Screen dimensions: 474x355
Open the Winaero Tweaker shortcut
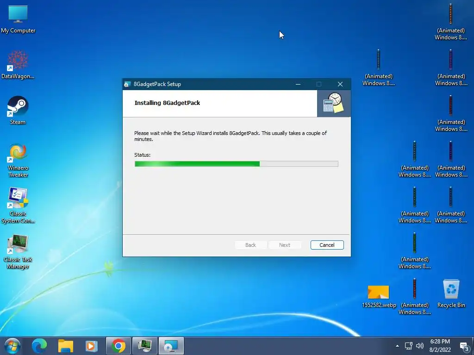pyautogui.click(x=18, y=159)
